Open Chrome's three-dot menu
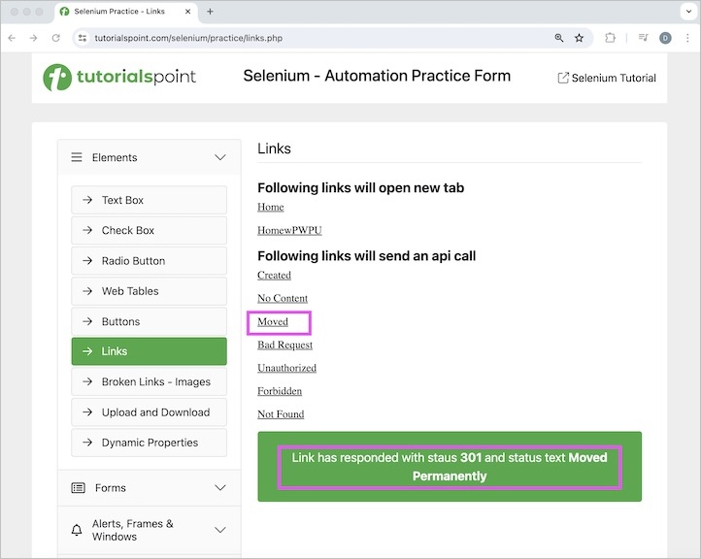The image size is (701, 559). click(x=686, y=38)
